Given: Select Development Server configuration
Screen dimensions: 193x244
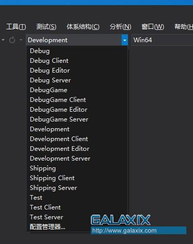Looking at the screenshot, I should pyautogui.click(x=77, y=159).
